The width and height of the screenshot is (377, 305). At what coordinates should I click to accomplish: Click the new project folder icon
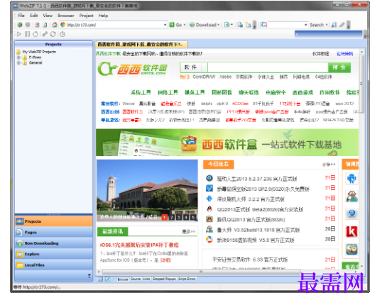pyautogui.click(x=248, y=25)
